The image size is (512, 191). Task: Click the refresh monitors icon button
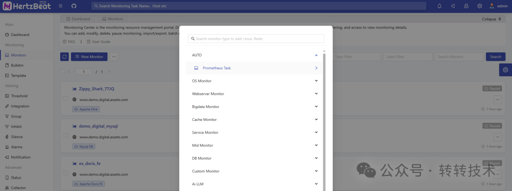(x=64, y=56)
